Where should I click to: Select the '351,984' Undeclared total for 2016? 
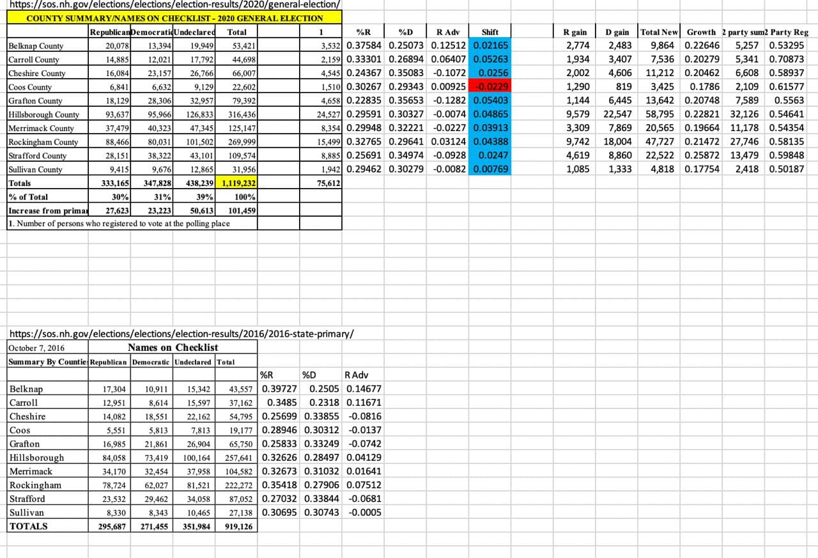(x=195, y=526)
